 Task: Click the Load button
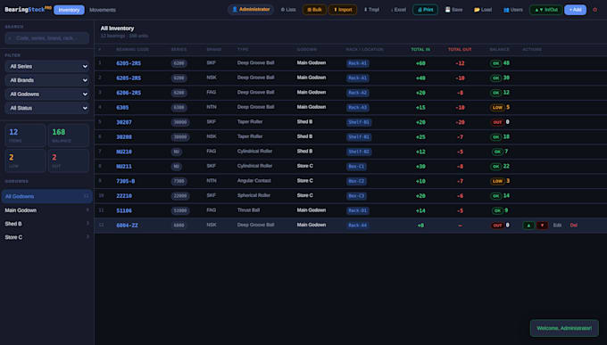pos(483,10)
